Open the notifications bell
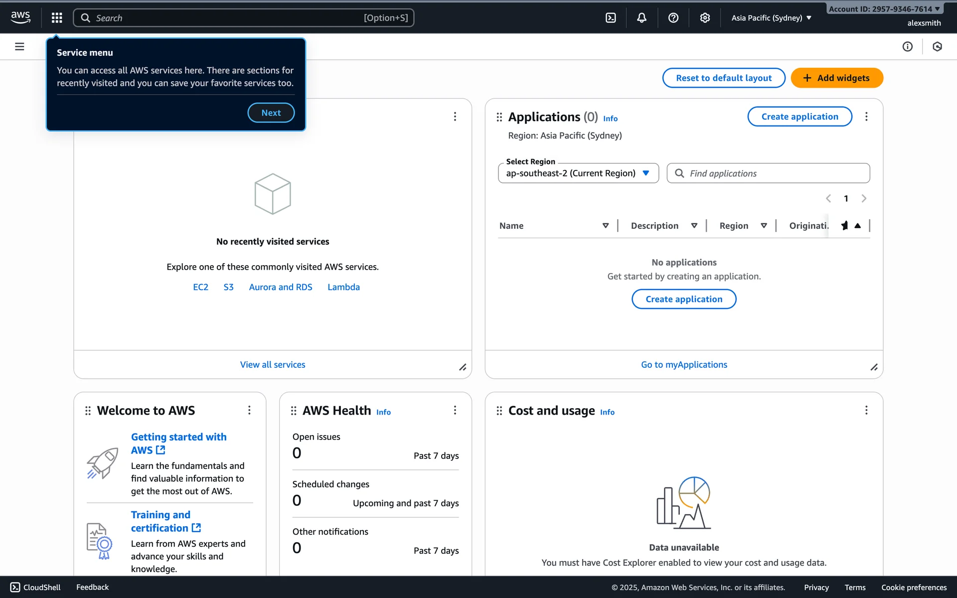Screen dimensions: 957x598 pos(642,18)
